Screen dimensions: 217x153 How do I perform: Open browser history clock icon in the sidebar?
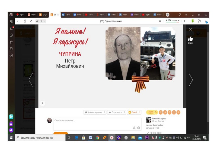pyautogui.click(x=11, y=35)
